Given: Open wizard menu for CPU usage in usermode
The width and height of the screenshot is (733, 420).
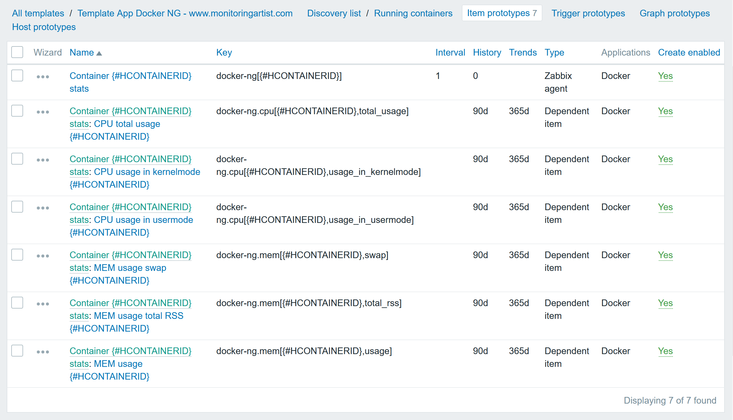Looking at the screenshot, I should tap(43, 208).
